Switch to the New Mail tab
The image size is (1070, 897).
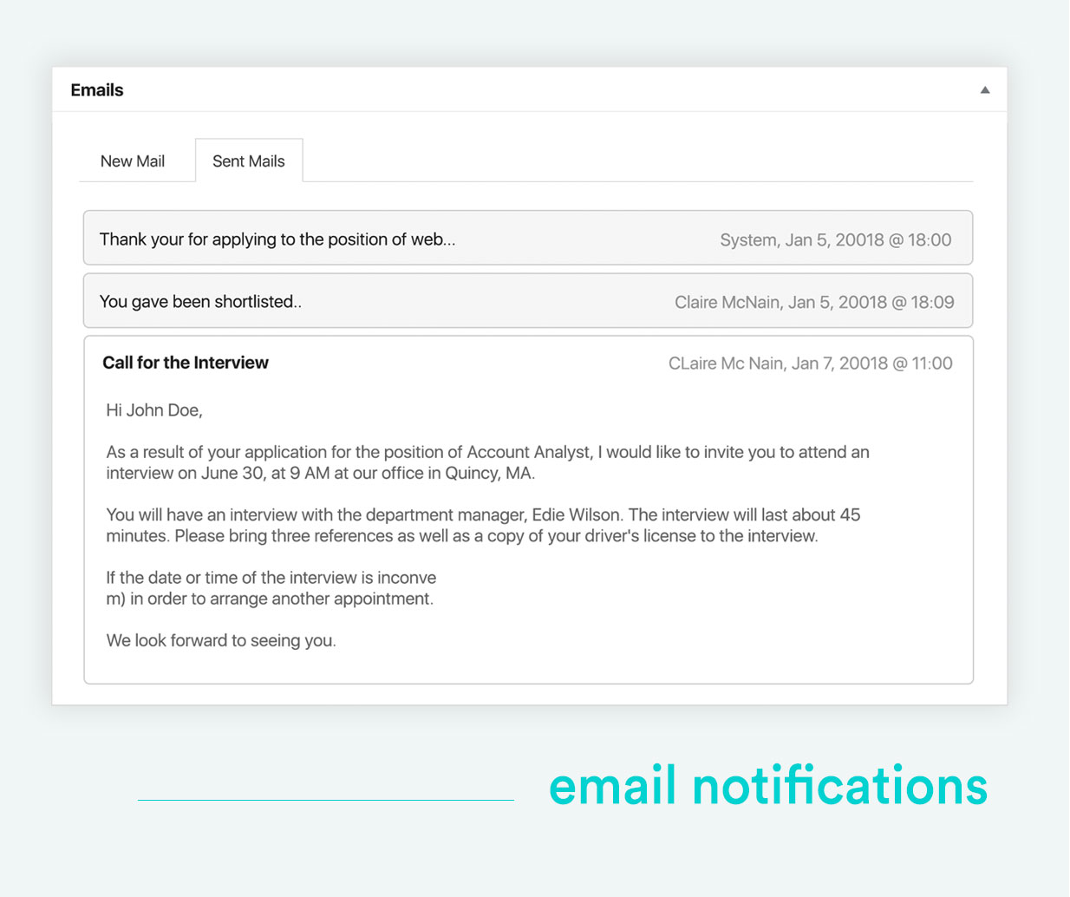[x=133, y=161]
